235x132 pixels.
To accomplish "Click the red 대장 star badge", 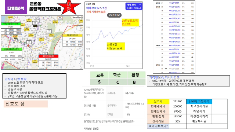I will [x=69, y=7].
